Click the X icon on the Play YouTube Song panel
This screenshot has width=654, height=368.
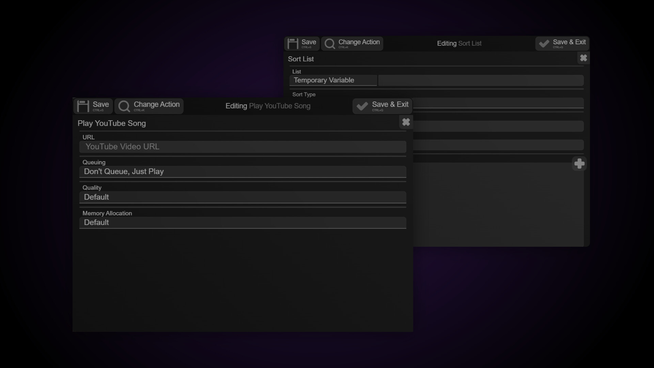406,122
